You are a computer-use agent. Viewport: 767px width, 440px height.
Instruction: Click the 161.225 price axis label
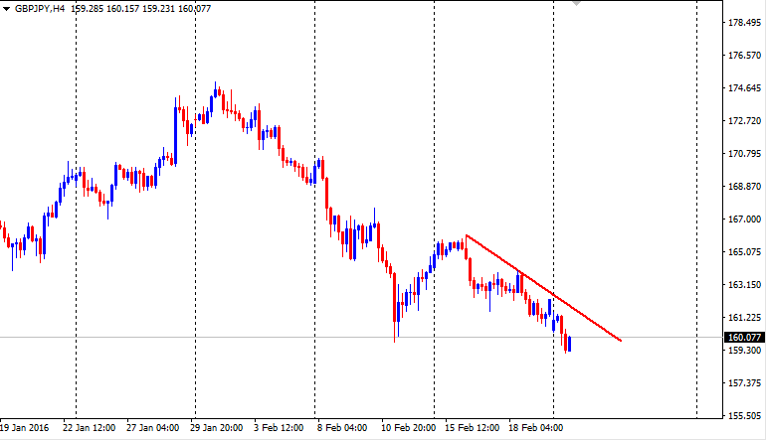(744, 318)
